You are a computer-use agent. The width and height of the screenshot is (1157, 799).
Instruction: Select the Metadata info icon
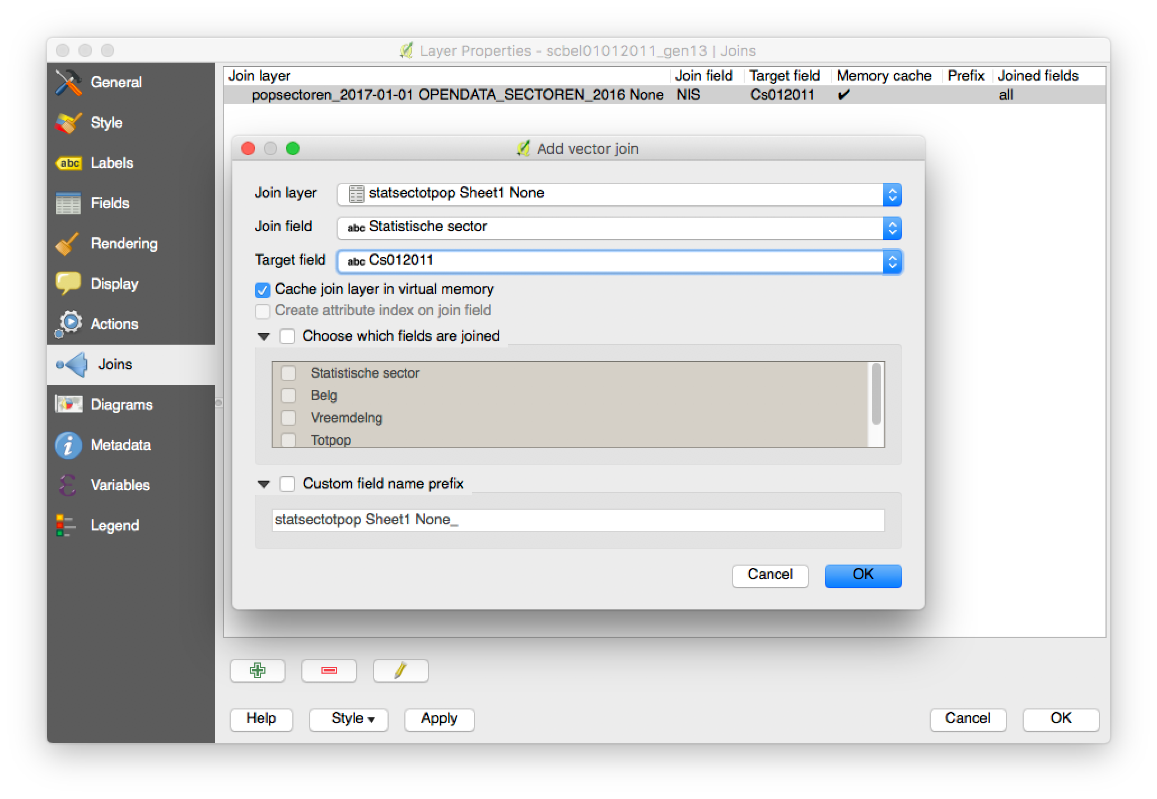click(x=68, y=445)
